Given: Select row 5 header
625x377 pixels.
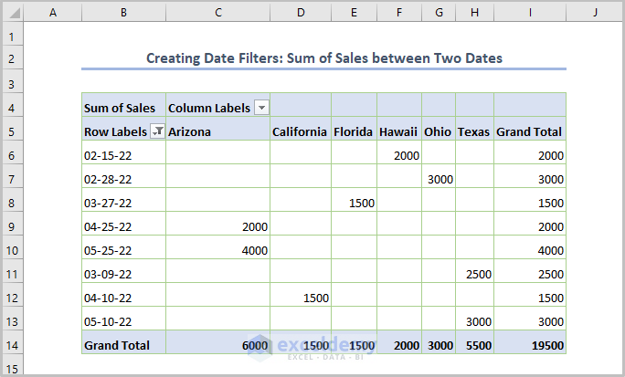Looking at the screenshot, I should point(11,131).
